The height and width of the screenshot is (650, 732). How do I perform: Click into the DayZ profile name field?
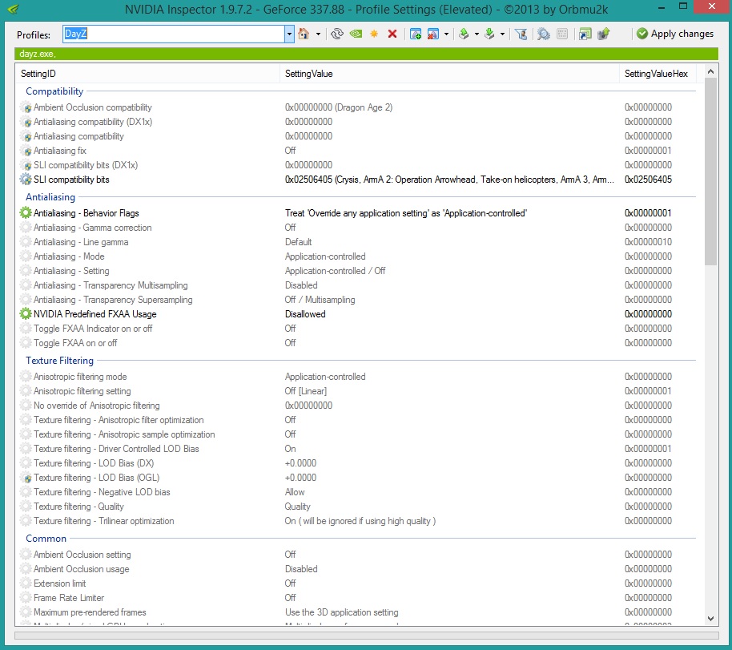click(x=174, y=34)
